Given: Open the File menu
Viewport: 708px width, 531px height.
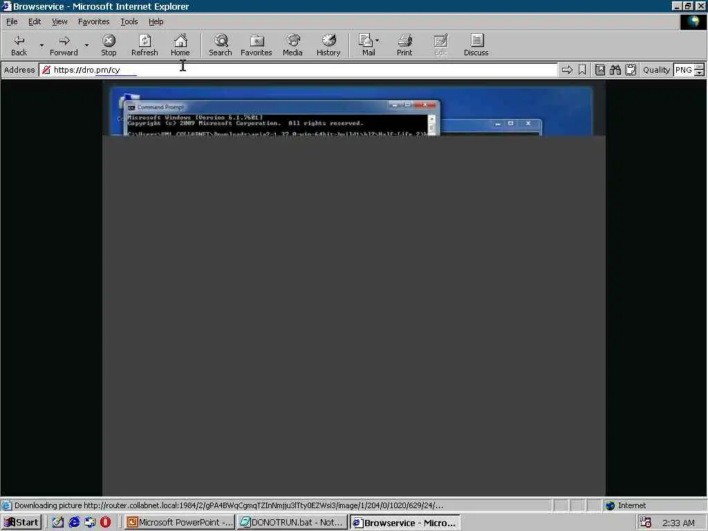Looking at the screenshot, I should (x=12, y=21).
